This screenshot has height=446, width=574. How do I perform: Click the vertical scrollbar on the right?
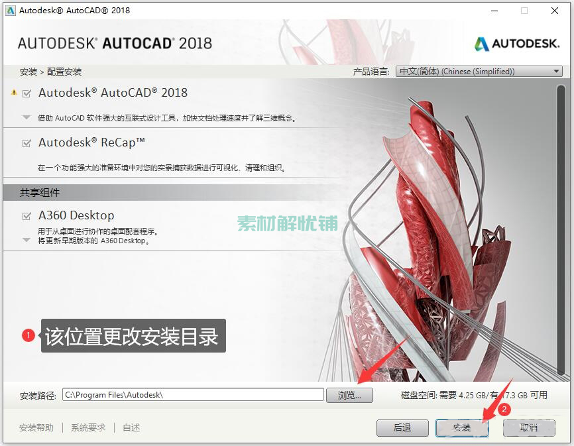coord(561,230)
